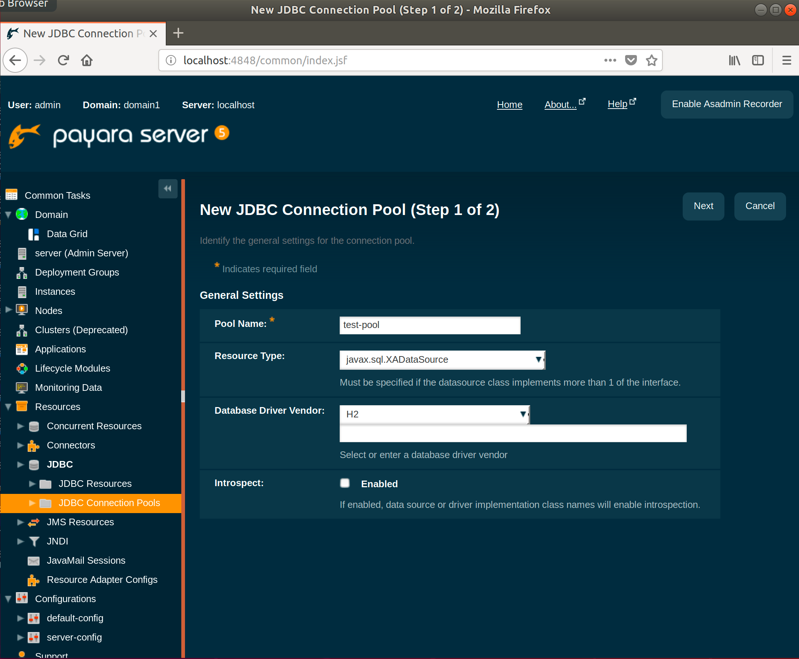The image size is (799, 659).
Task: Click the JavaMail Sessions envelope icon
Action: [33, 561]
